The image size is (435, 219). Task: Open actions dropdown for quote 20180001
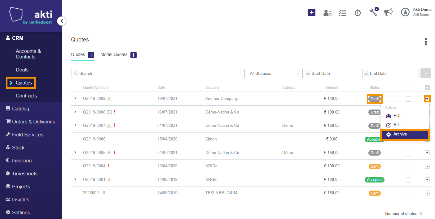click(427, 193)
